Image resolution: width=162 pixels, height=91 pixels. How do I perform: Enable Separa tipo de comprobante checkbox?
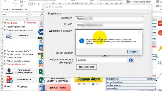[5, 54]
